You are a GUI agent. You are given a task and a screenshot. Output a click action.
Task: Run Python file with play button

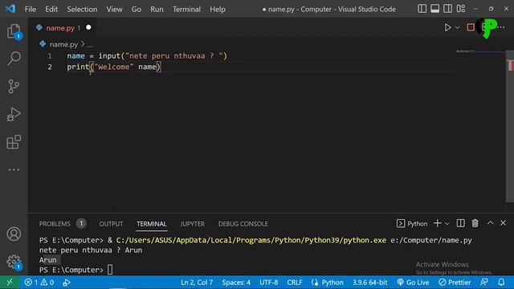(x=447, y=27)
